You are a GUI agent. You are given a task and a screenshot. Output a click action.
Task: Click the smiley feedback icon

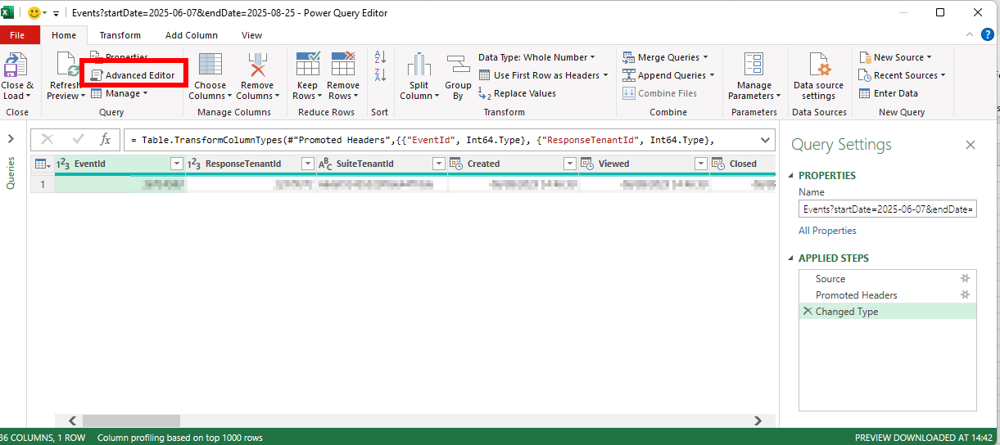[x=34, y=13]
